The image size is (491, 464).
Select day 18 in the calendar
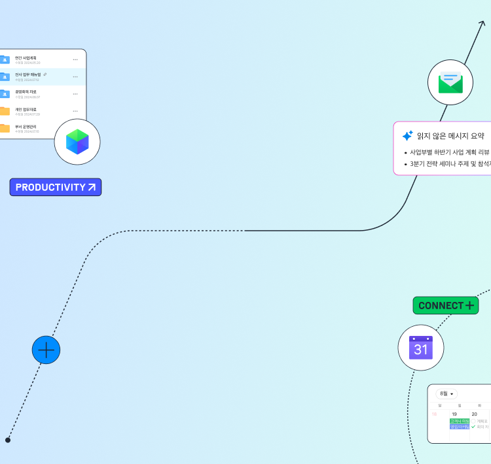click(434, 414)
